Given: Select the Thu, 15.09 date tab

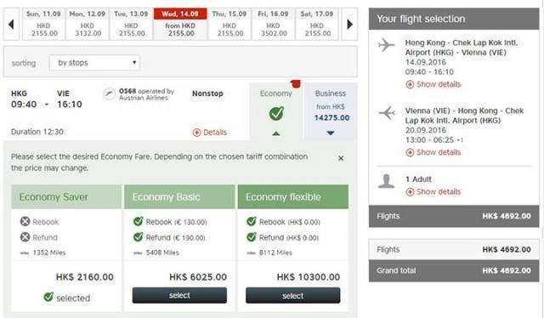Looking at the screenshot, I should tap(229, 25).
